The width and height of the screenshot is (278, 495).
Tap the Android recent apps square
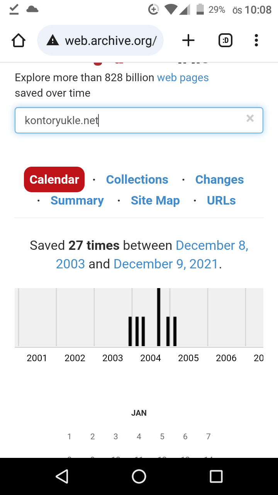pos(216,476)
